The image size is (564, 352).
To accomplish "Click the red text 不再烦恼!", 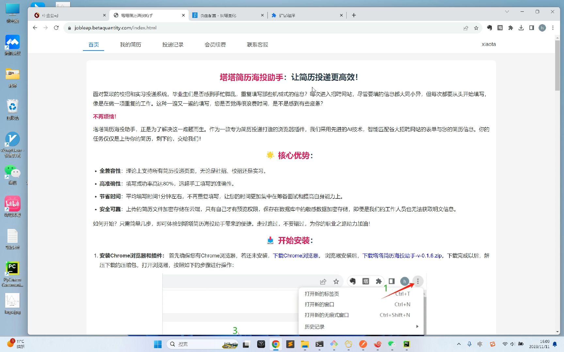I will 105,116.
